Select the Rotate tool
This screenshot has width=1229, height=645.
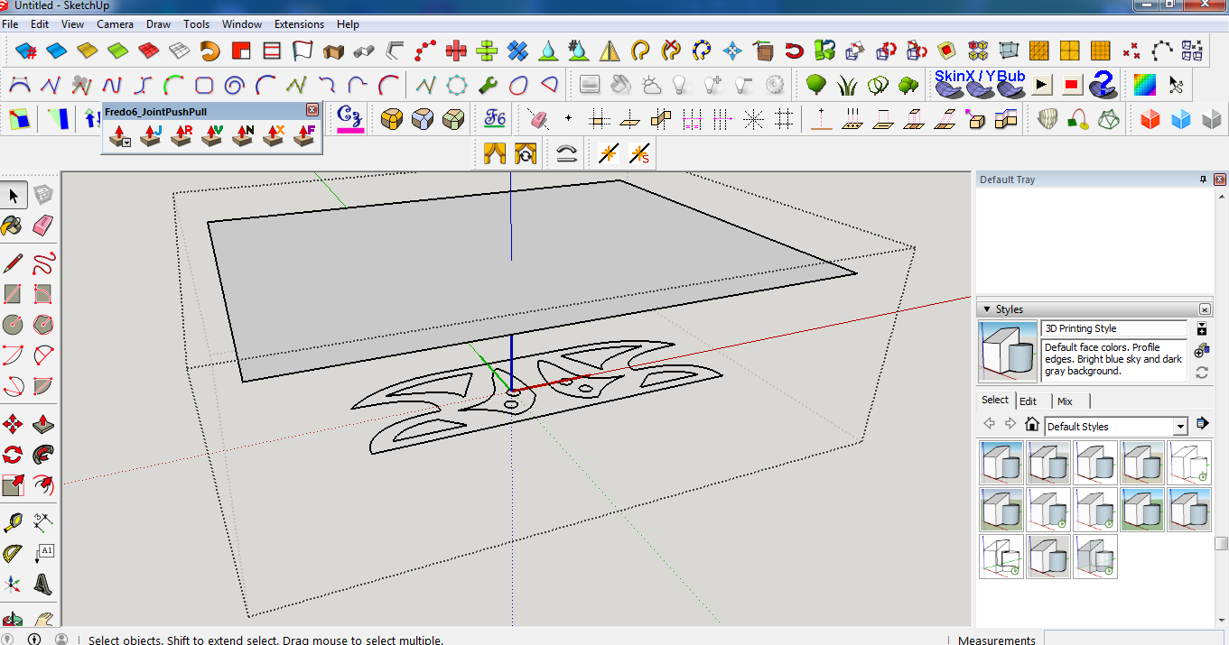point(13,455)
